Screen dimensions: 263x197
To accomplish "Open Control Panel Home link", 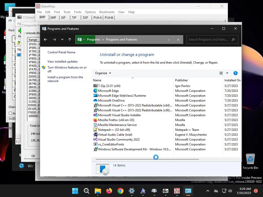I will [x=61, y=52].
